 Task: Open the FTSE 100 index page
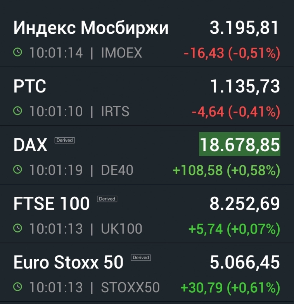pos(52,204)
